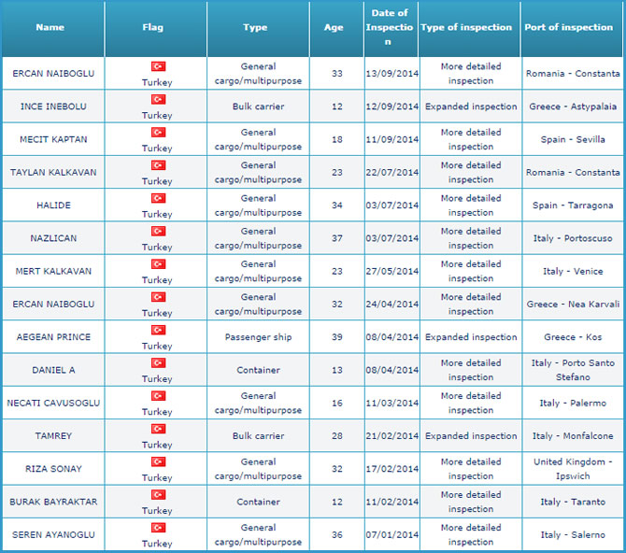Click the 27/05/2014 inspection date cell

click(391, 272)
